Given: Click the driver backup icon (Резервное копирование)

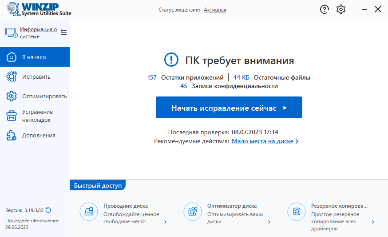Looking at the screenshot, I should (296, 212).
